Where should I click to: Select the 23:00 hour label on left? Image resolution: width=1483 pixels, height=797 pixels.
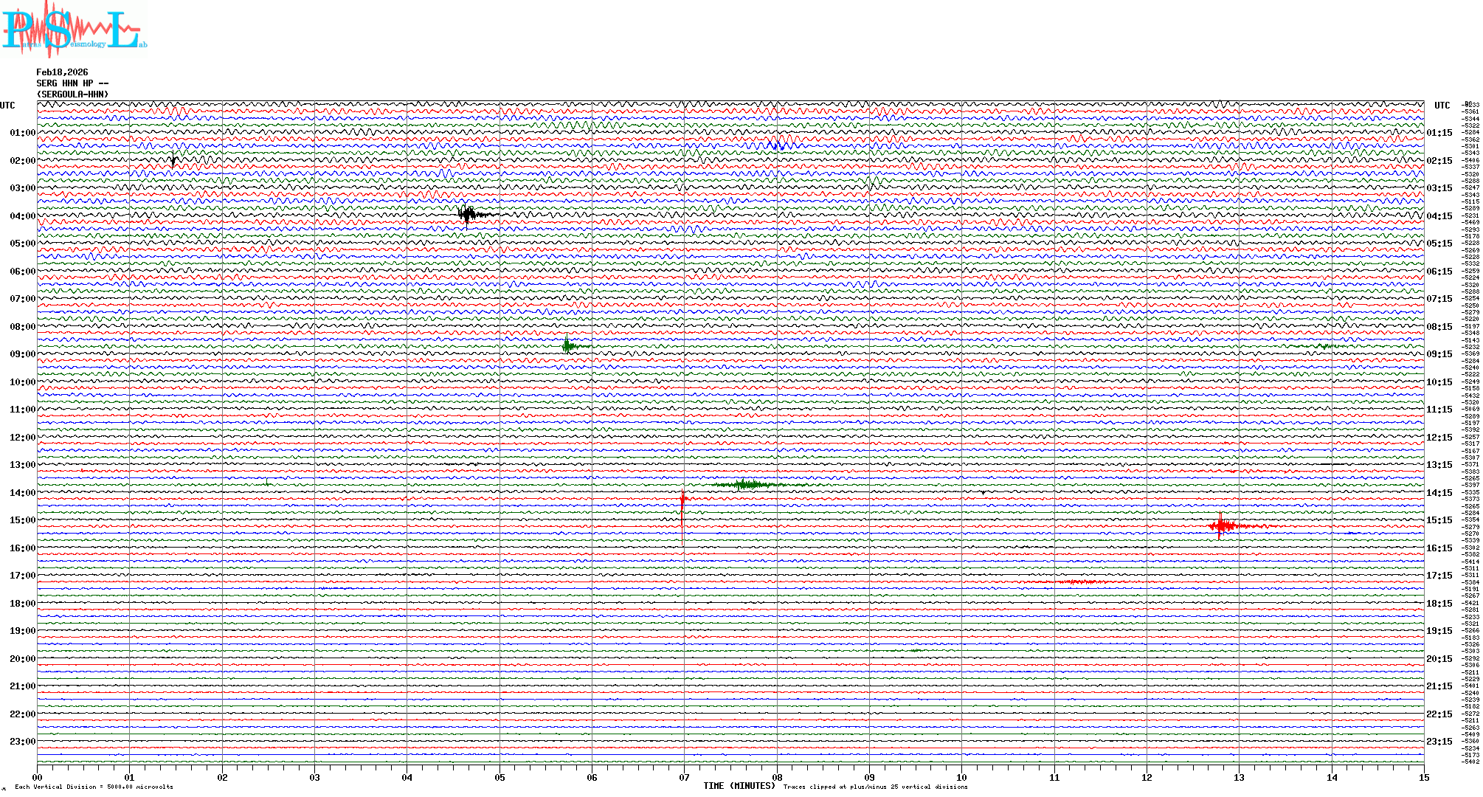(x=22, y=742)
